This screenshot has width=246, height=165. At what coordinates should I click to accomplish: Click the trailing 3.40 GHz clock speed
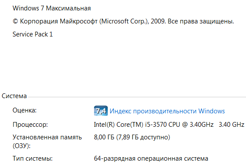[232, 125]
